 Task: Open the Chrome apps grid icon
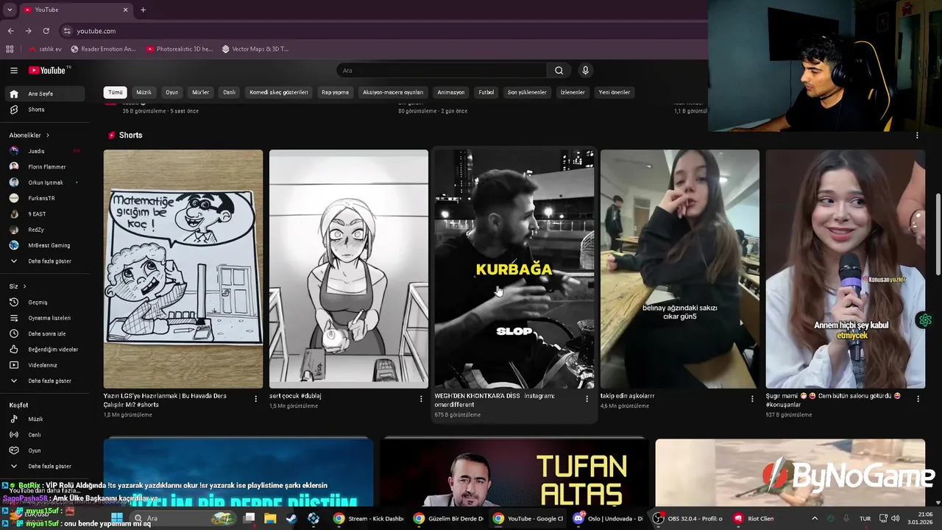click(10, 49)
